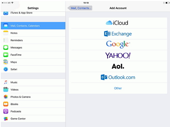Tap the Outlook.com logo icon
Image resolution: width=170 pixels, height=127 pixels.
(104, 77)
